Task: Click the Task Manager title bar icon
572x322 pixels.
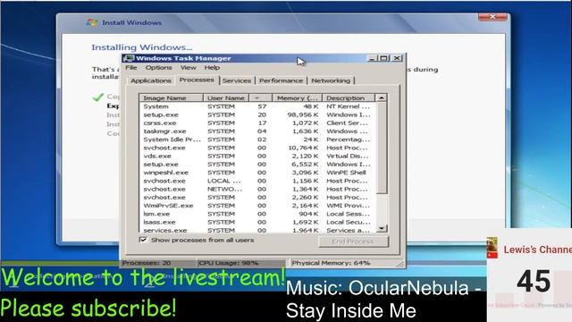Action: click(x=129, y=58)
